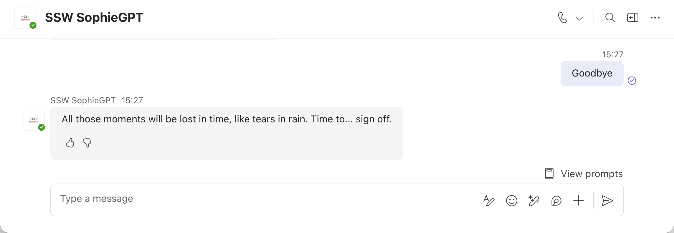This screenshot has height=233, width=674.
Task: Give thumbs up to SophieGPT's reply
Action: pos(70,143)
